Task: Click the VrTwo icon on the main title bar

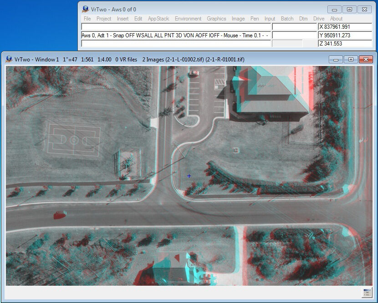Action: point(84,9)
